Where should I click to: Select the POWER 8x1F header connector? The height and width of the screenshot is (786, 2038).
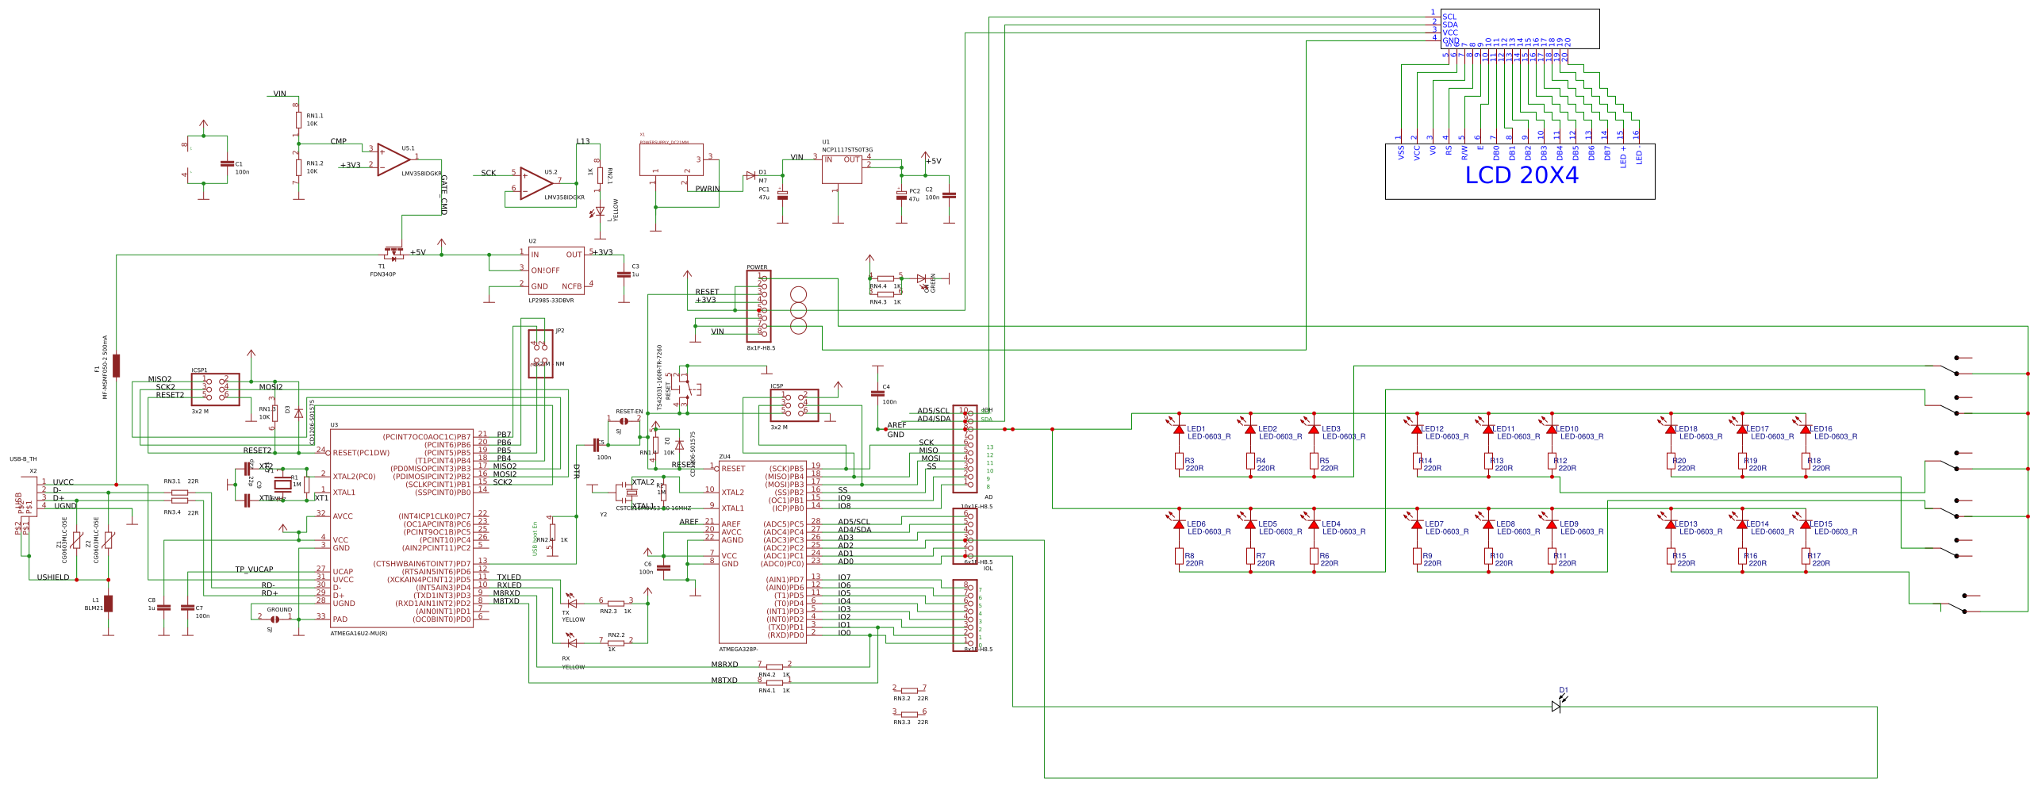point(758,306)
